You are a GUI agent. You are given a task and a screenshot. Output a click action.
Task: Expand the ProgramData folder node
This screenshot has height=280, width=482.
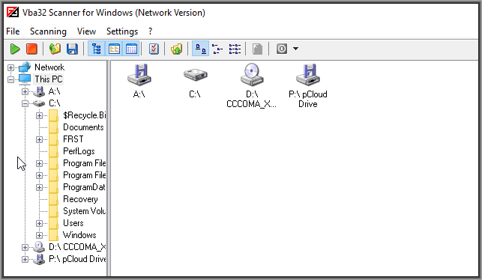[x=39, y=187]
